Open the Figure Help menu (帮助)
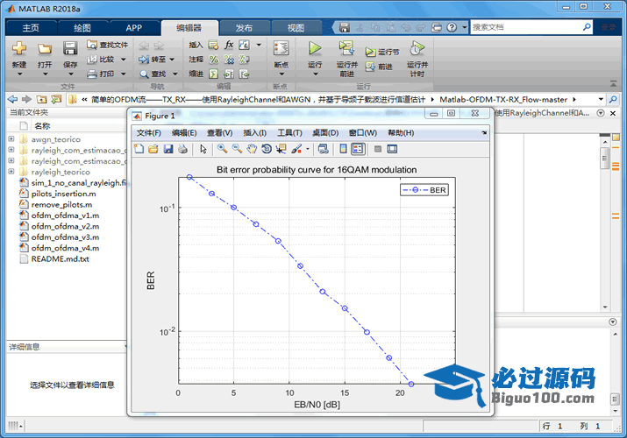The height and width of the screenshot is (438, 627). pos(401,133)
